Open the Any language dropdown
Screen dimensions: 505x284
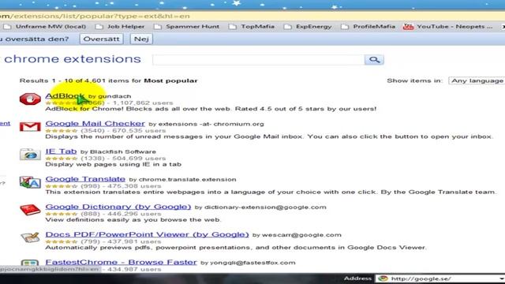pyautogui.click(x=477, y=80)
